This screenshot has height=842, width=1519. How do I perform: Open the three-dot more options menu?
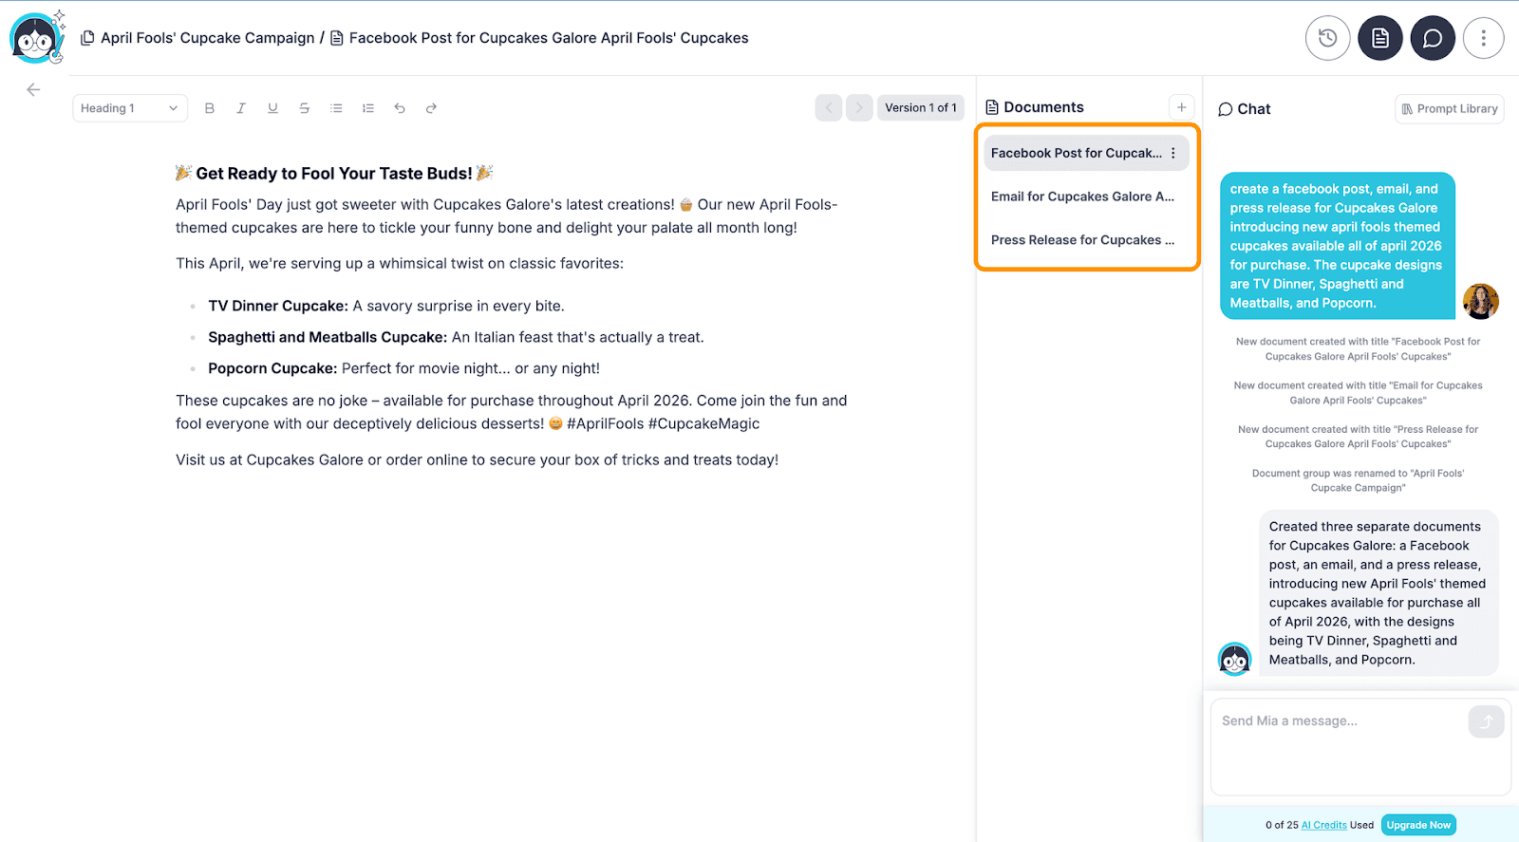(1483, 38)
